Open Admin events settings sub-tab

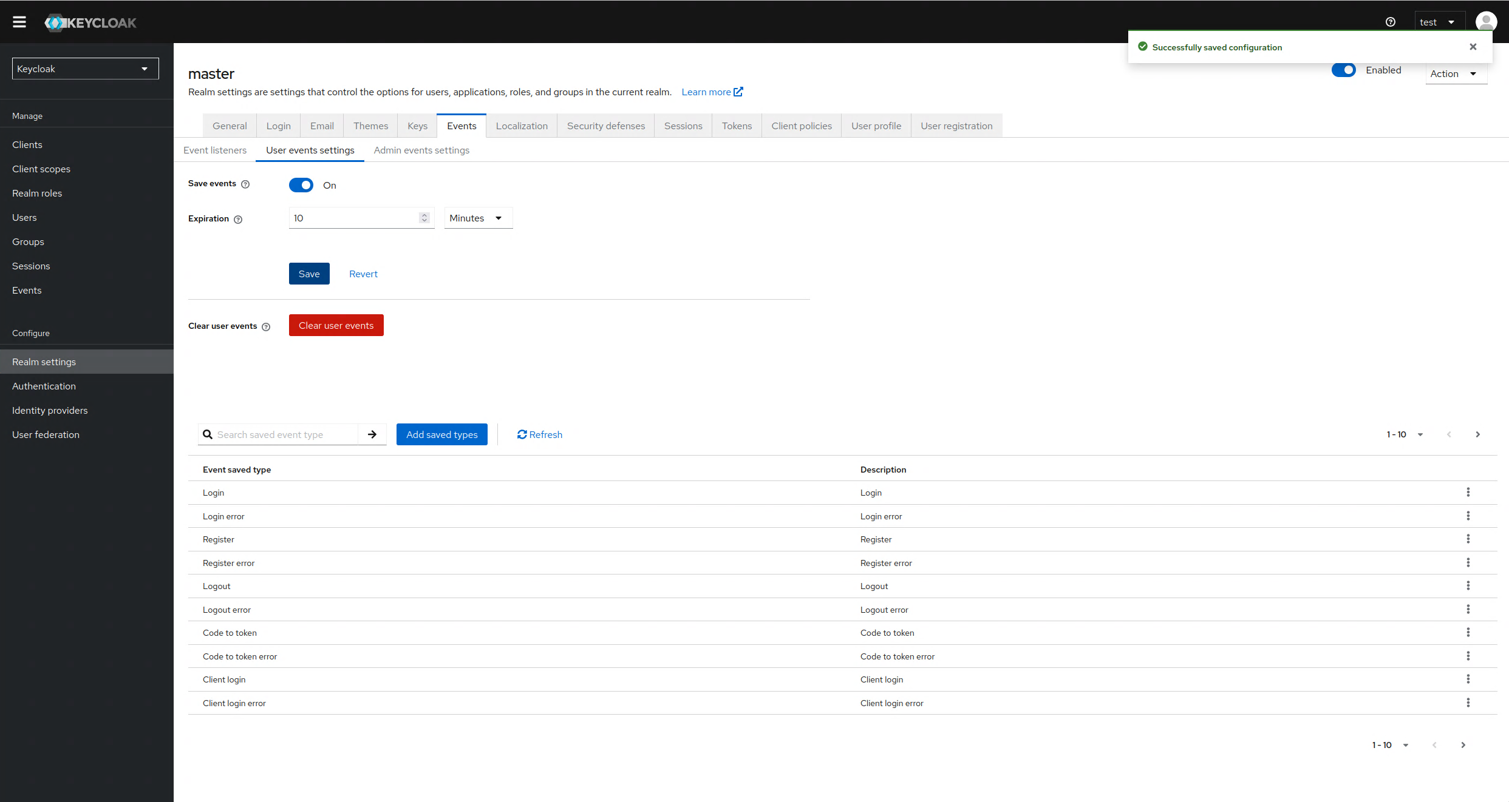click(x=421, y=150)
